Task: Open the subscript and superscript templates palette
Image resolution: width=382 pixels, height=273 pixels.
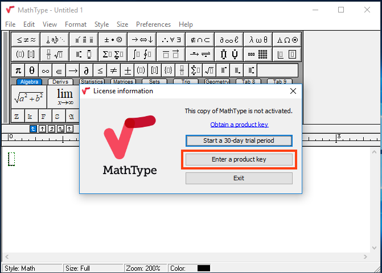Action: (84, 54)
